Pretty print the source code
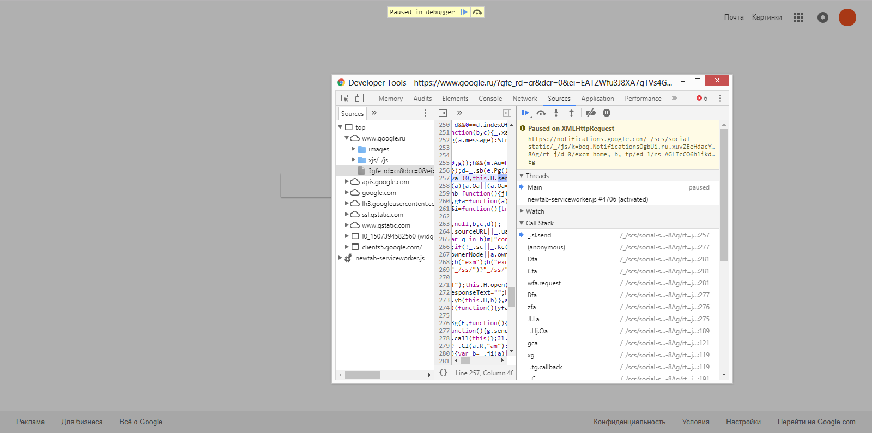872x433 pixels. click(444, 373)
